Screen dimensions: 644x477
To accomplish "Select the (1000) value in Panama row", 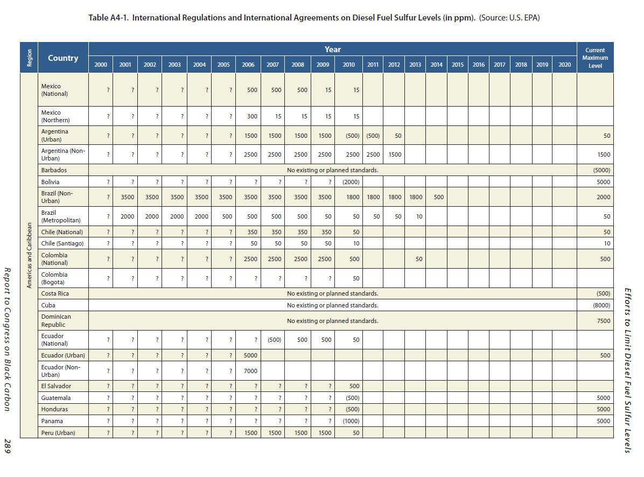I will tap(351, 421).
